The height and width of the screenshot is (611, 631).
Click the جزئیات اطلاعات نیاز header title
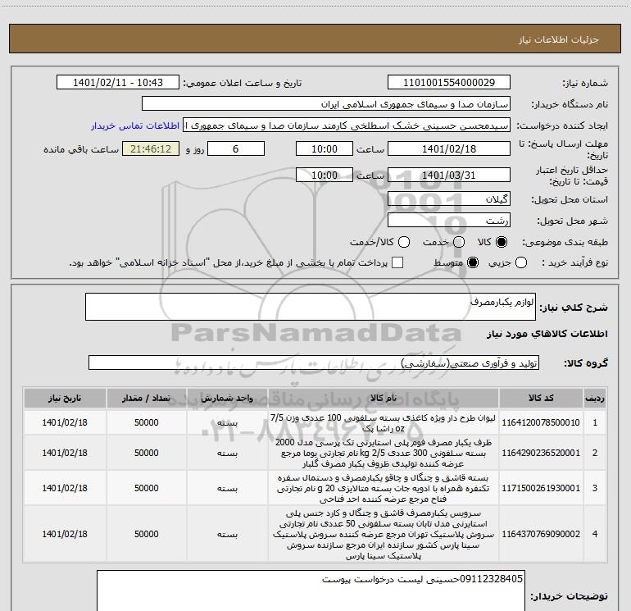tap(558, 39)
